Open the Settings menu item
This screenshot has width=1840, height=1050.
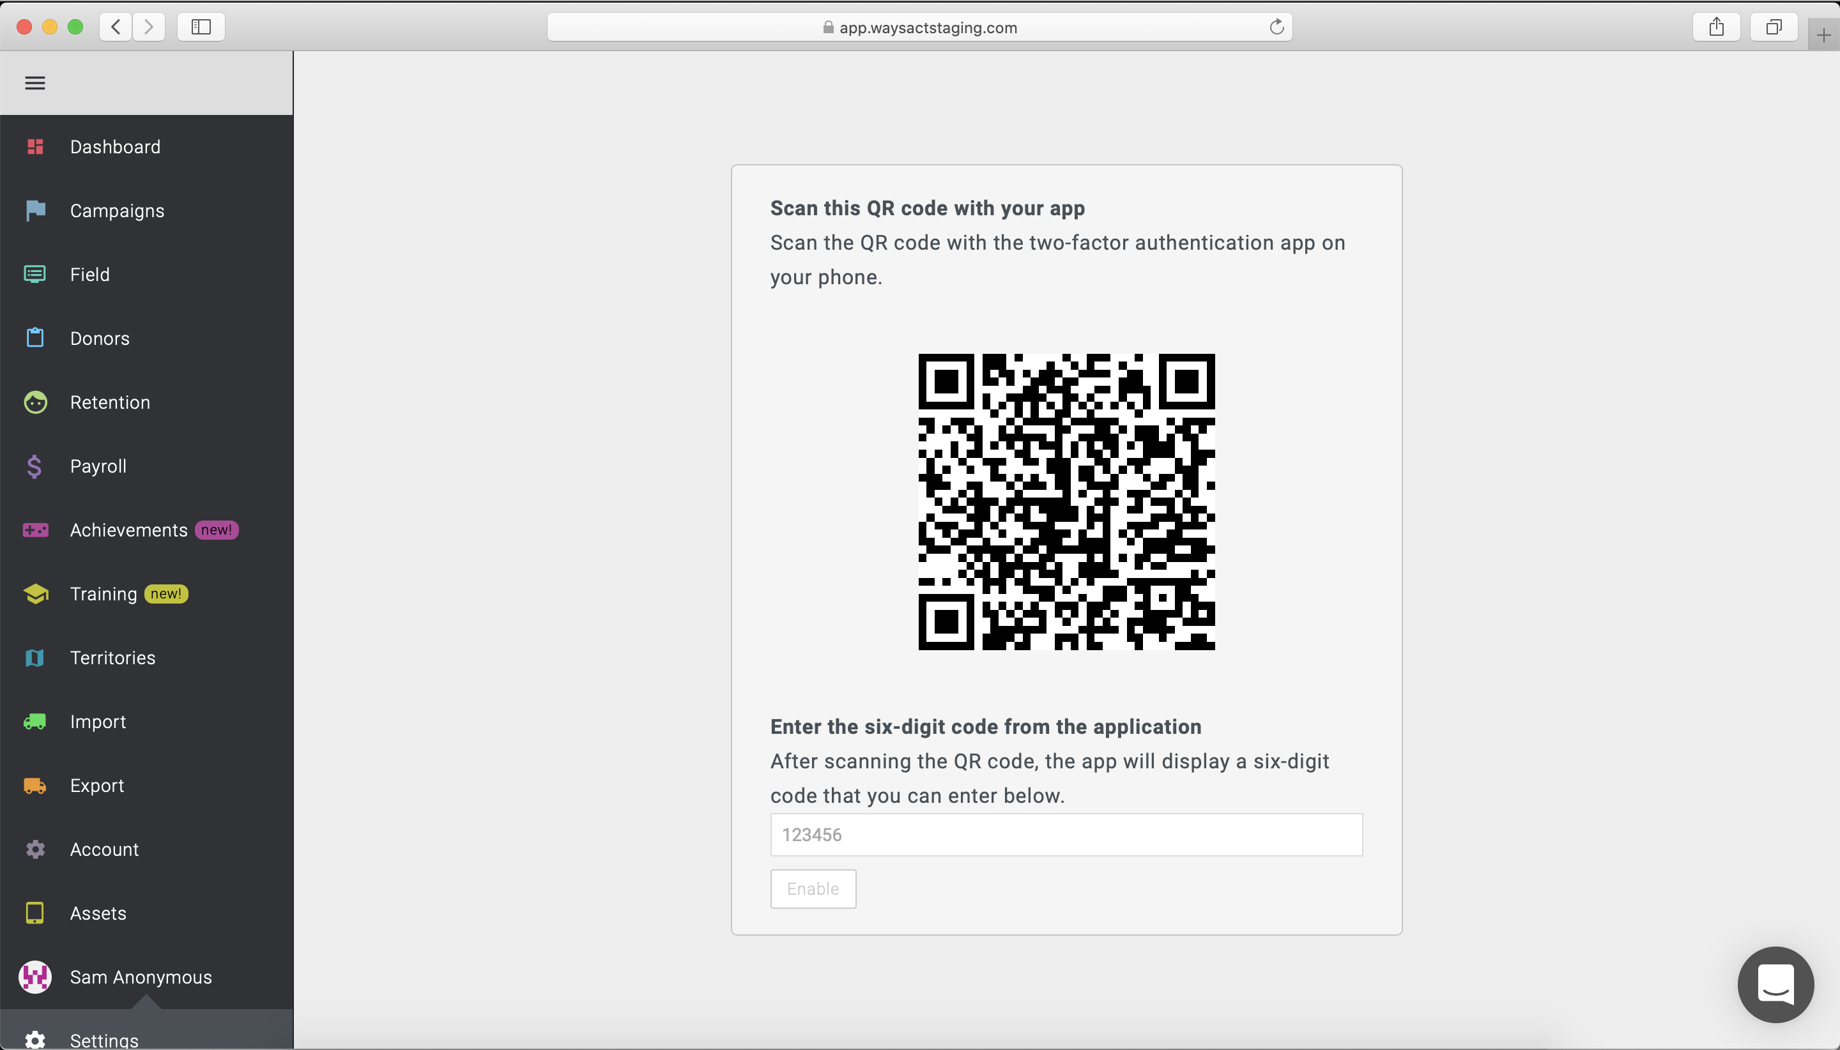103,1040
